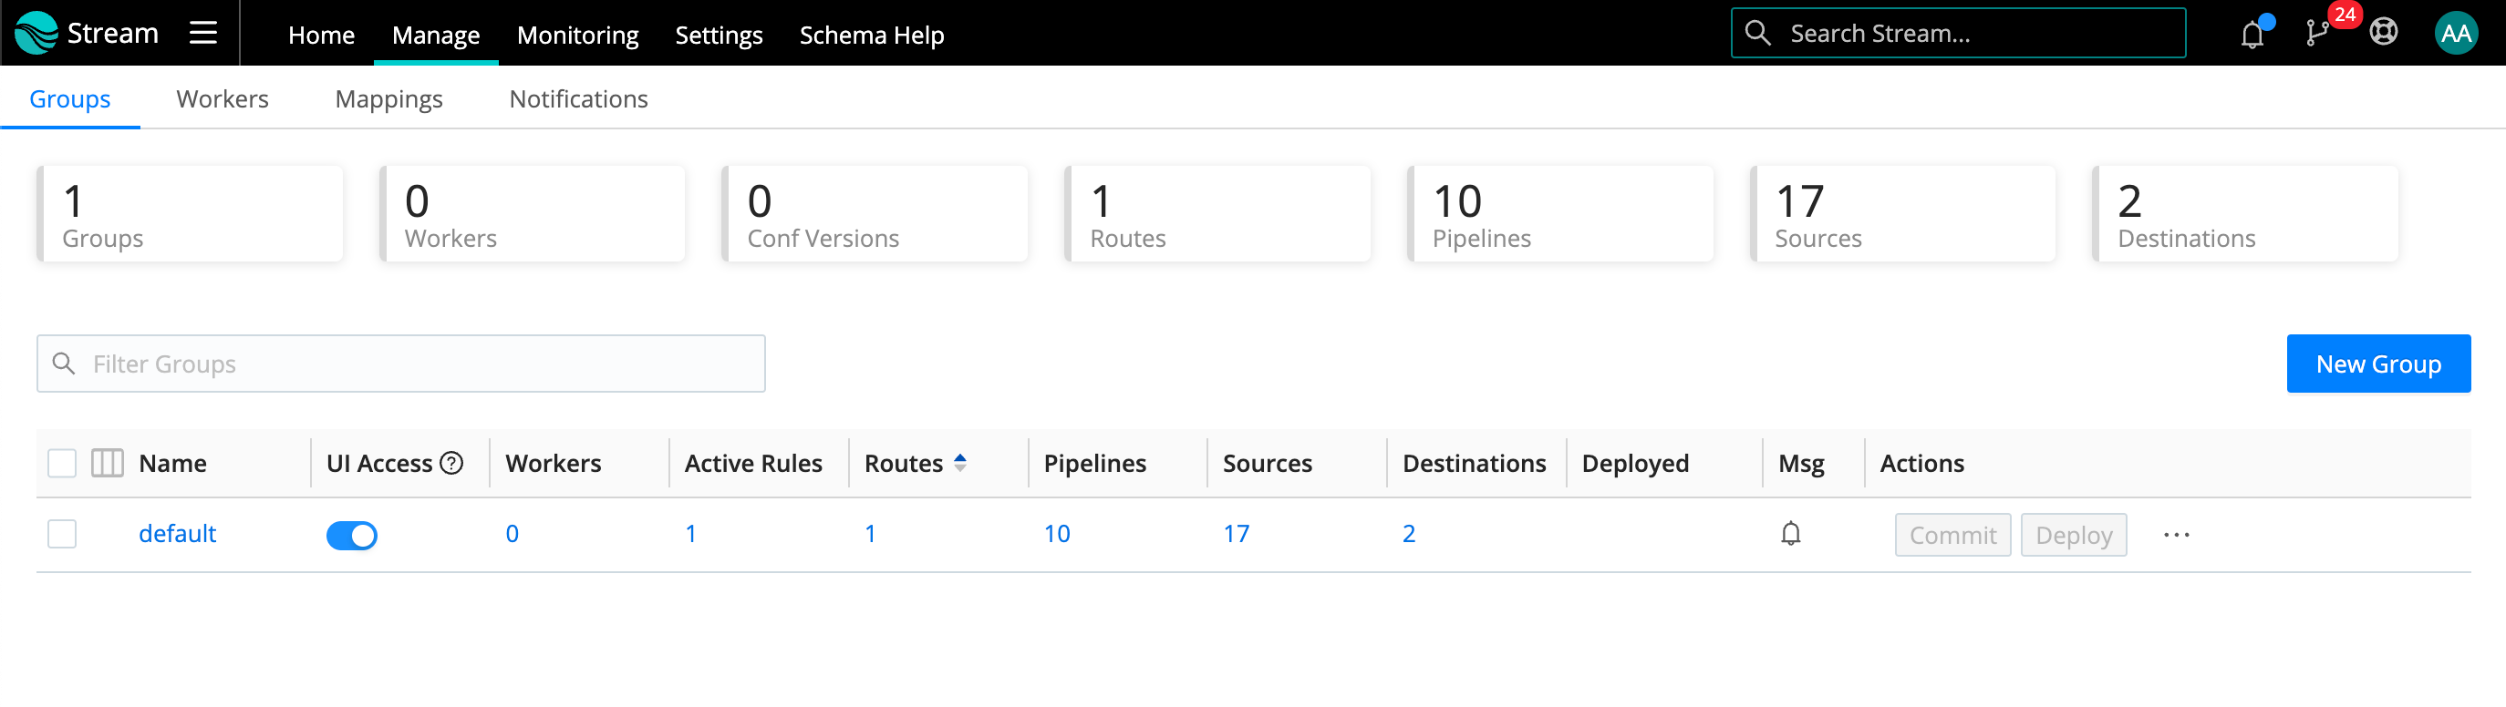Open the help lifebuoy icon
The image size is (2506, 707).
click(2383, 33)
